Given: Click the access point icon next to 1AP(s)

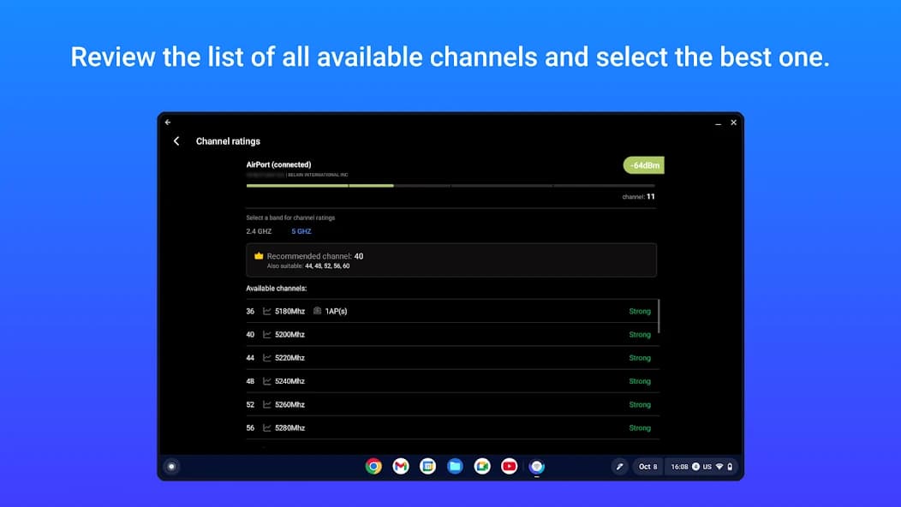Looking at the screenshot, I should [x=317, y=312].
